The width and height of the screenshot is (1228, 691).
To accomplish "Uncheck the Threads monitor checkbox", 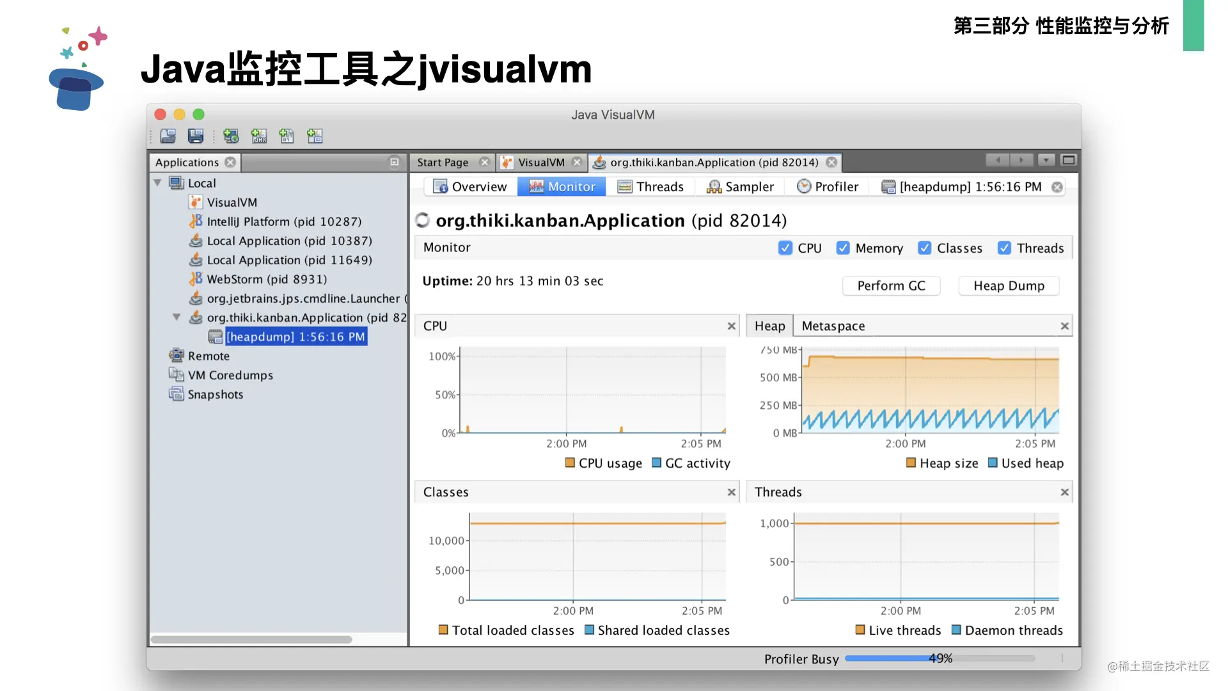I will [1004, 248].
